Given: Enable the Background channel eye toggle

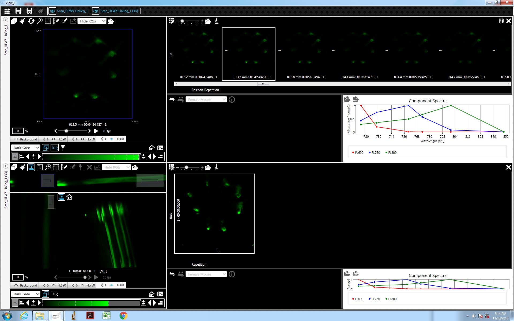Looking at the screenshot, I should pos(16,139).
